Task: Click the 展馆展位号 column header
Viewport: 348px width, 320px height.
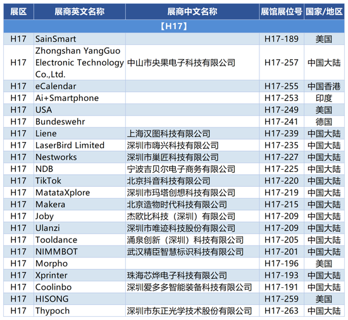Action: click(x=282, y=11)
